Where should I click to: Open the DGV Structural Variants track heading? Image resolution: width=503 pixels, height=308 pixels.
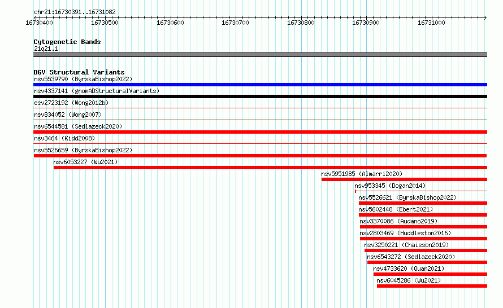(x=79, y=72)
